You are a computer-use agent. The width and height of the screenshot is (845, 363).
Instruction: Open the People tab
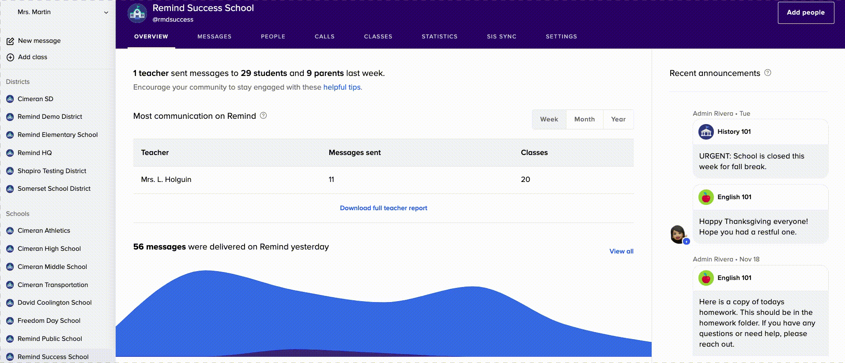[273, 37]
